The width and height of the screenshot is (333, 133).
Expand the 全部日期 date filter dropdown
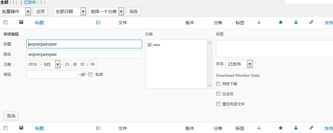(69, 11)
